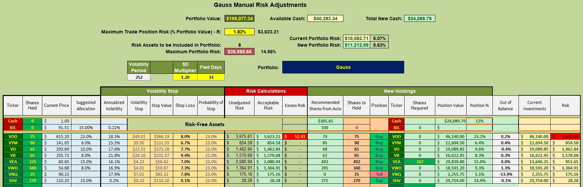Viewport: 583px width, 187px height.
Task: Click the 1.82% maximum trade risk cell
Action: click(240, 32)
